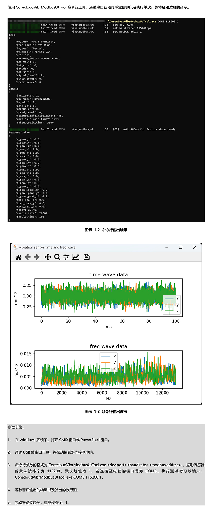
Task: Click the Home reset view icon
Action: tap(19, 257)
